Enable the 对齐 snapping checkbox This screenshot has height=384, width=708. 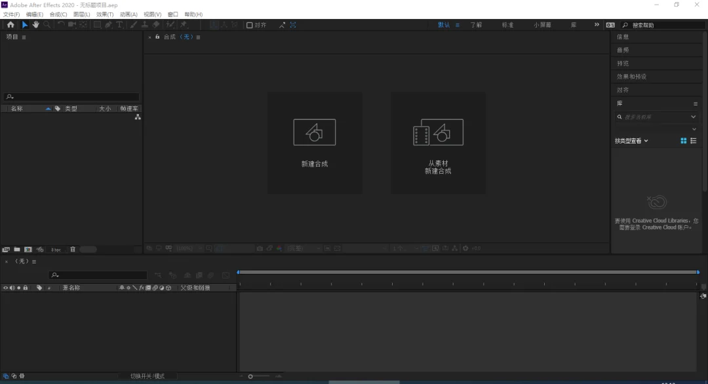(x=249, y=26)
